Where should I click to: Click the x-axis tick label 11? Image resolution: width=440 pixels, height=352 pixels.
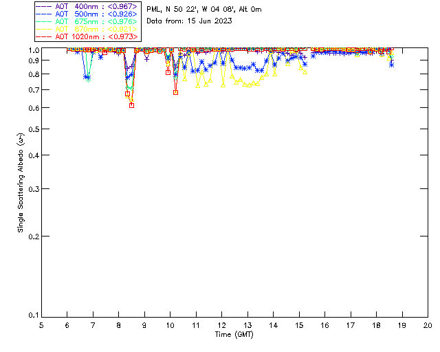[x=196, y=325]
